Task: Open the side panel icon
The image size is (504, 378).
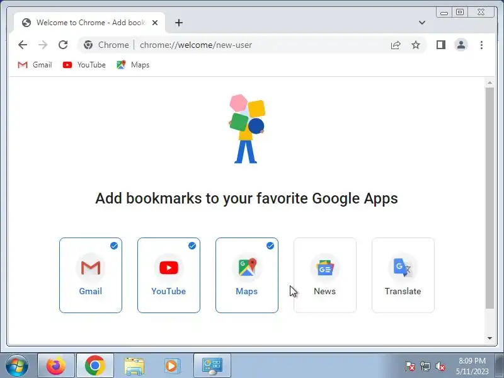Action: tap(440, 45)
